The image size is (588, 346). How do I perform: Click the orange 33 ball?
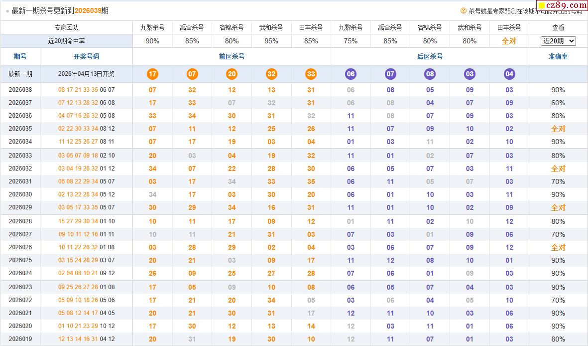[311, 74]
